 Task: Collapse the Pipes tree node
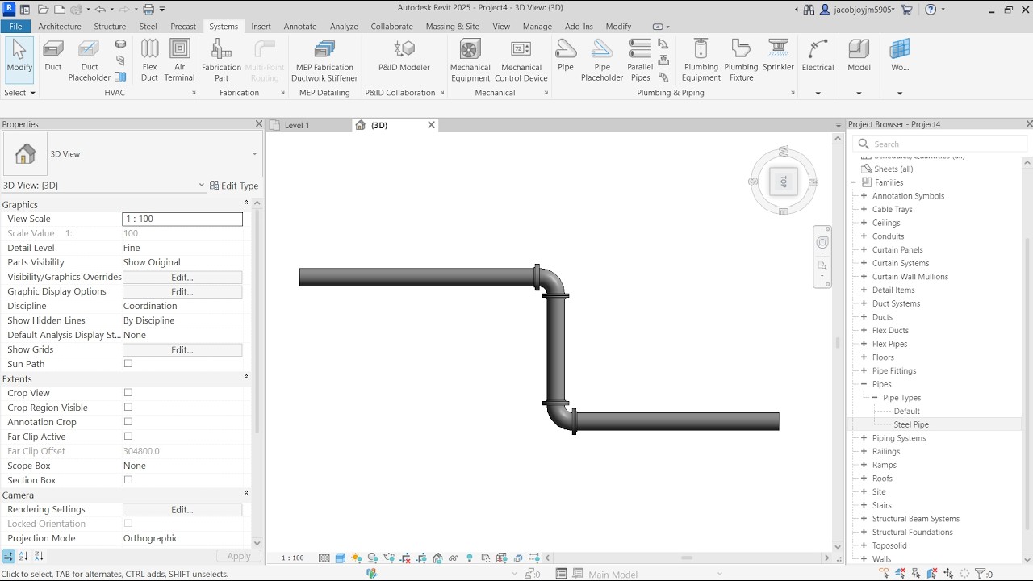(864, 384)
